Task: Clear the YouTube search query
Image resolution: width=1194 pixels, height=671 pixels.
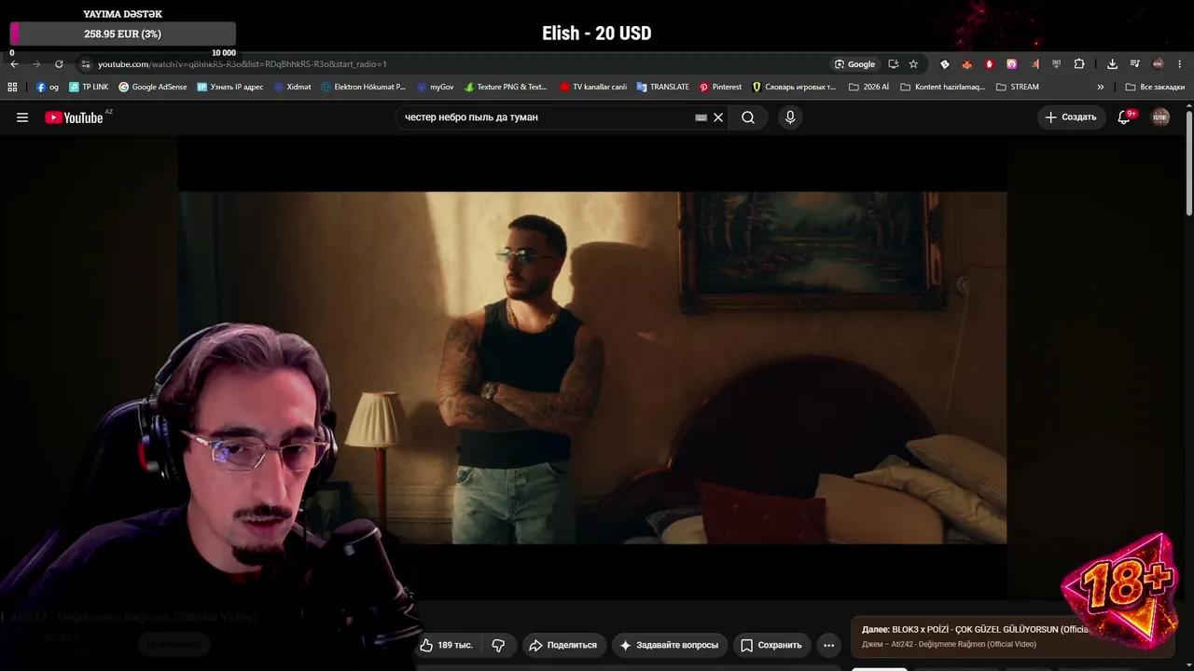Action: [x=718, y=117]
